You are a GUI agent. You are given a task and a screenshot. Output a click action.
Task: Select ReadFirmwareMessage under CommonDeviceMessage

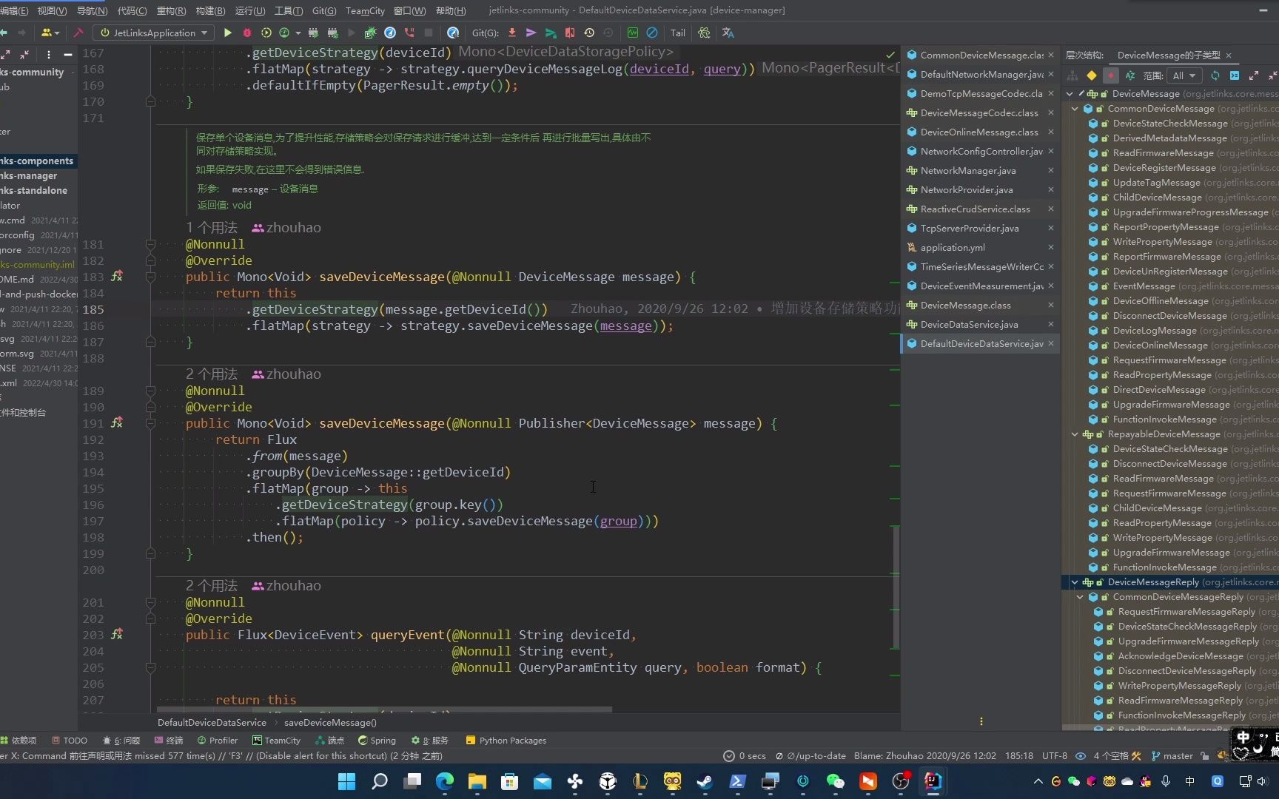tap(1163, 153)
